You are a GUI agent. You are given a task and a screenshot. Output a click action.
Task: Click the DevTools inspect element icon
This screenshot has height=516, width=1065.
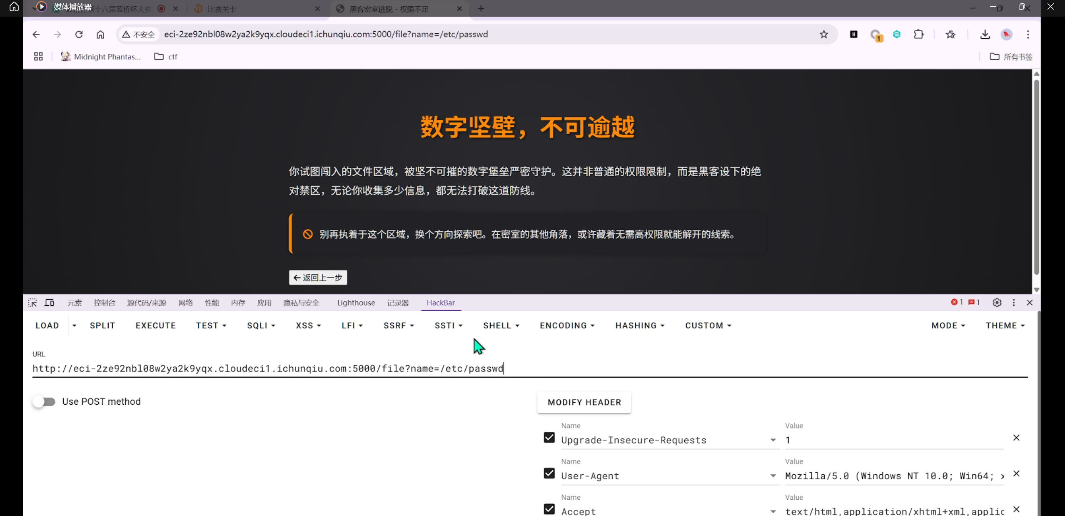coord(32,303)
